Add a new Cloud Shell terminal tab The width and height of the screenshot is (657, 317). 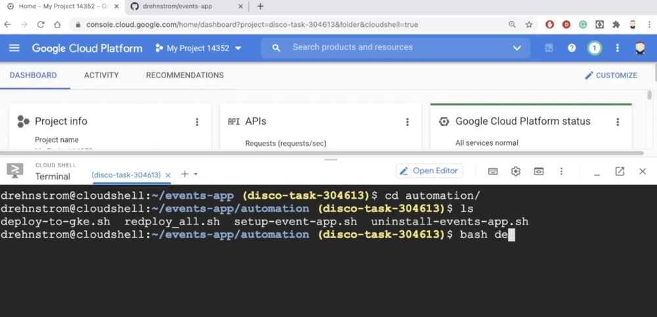click(x=185, y=174)
